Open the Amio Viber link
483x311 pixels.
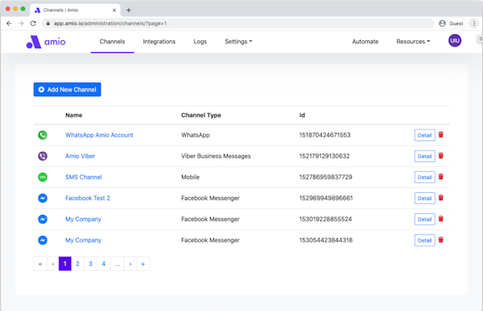[x=80, y=156]
